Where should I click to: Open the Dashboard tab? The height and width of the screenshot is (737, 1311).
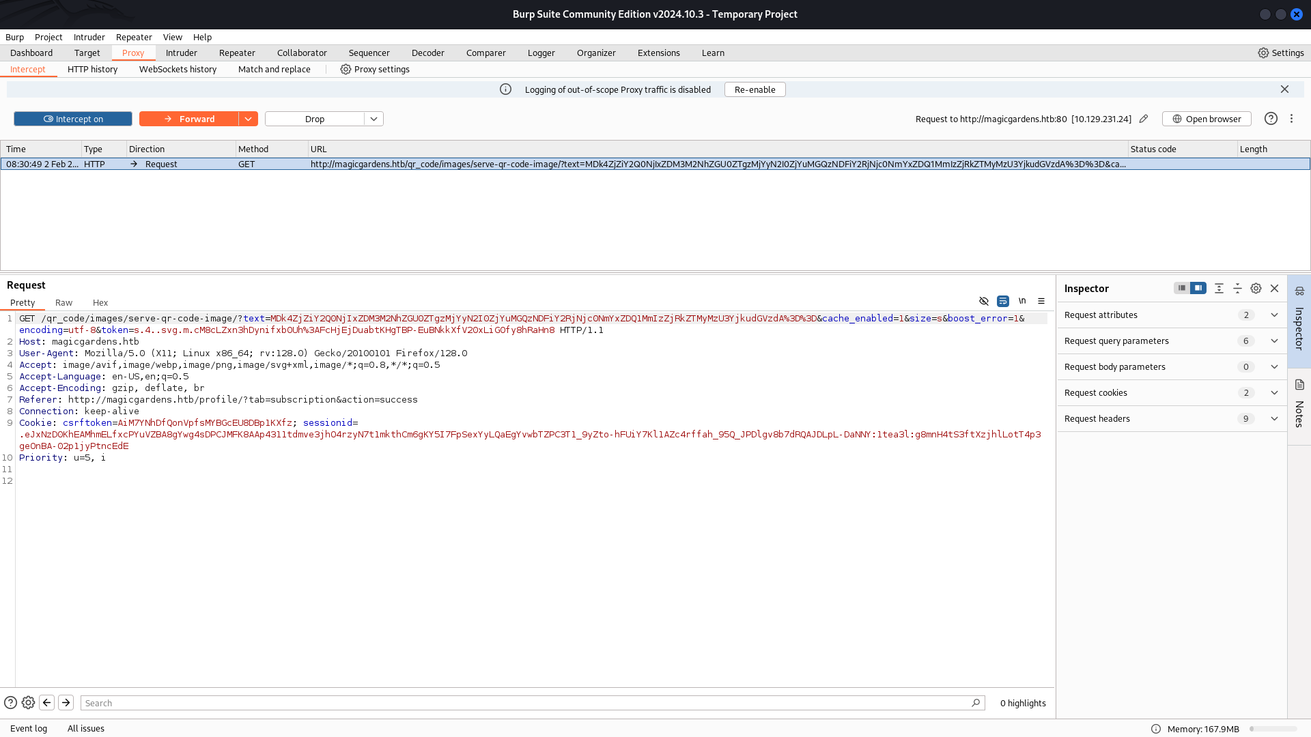[x=31, y=53]
